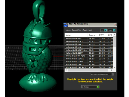Sort by the Metal column header
The height and width of the screenshot is (97, 129).
[x=76, y=35]
